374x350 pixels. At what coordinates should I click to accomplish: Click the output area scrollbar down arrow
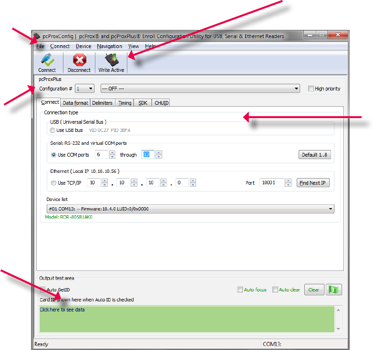tap(338, 329)
